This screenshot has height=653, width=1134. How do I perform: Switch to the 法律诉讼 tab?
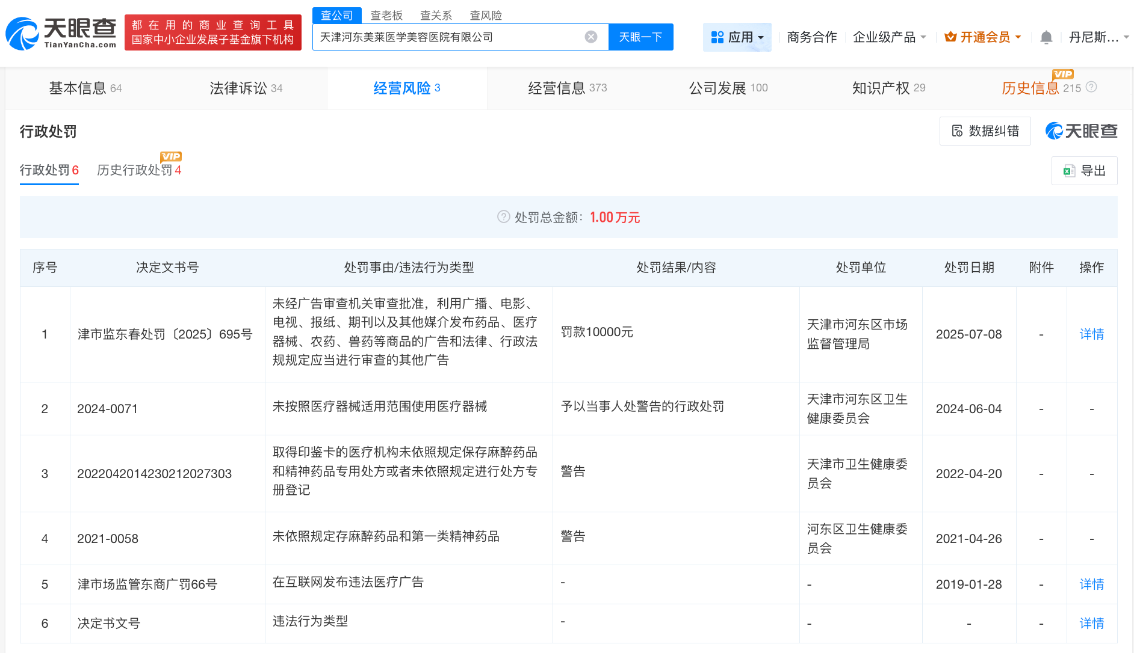[x=246, y=88]
